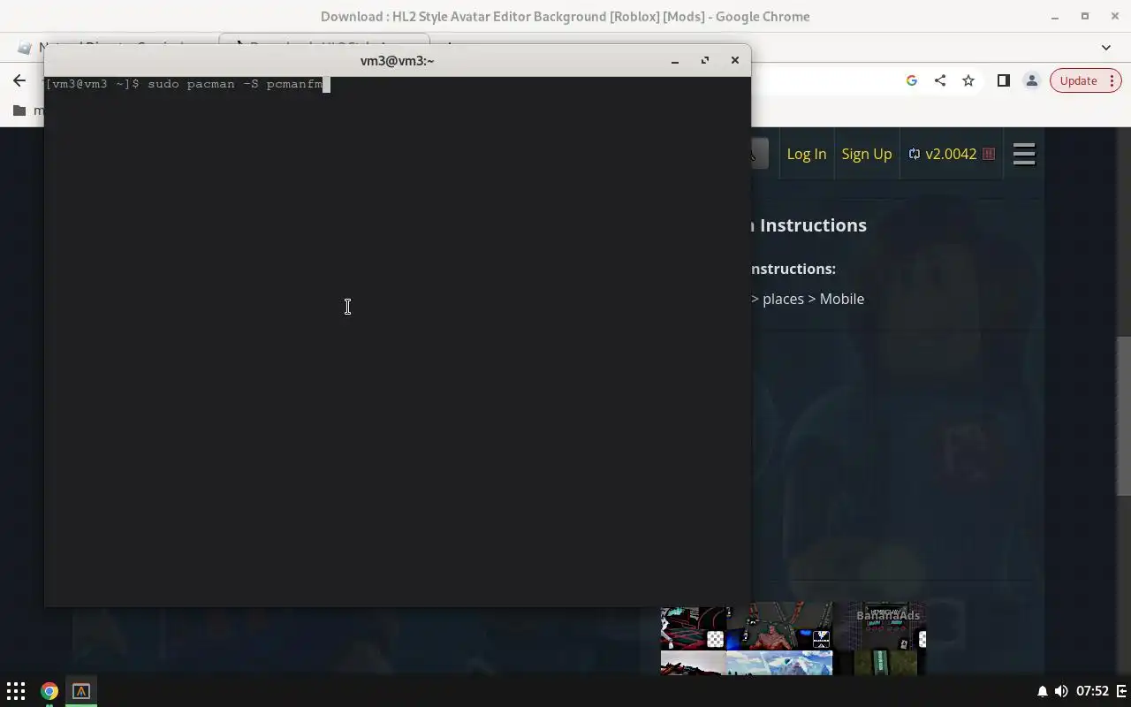Open Chrome's side panel icon
Screen dimensions: 1131x707
[1003, 80]
